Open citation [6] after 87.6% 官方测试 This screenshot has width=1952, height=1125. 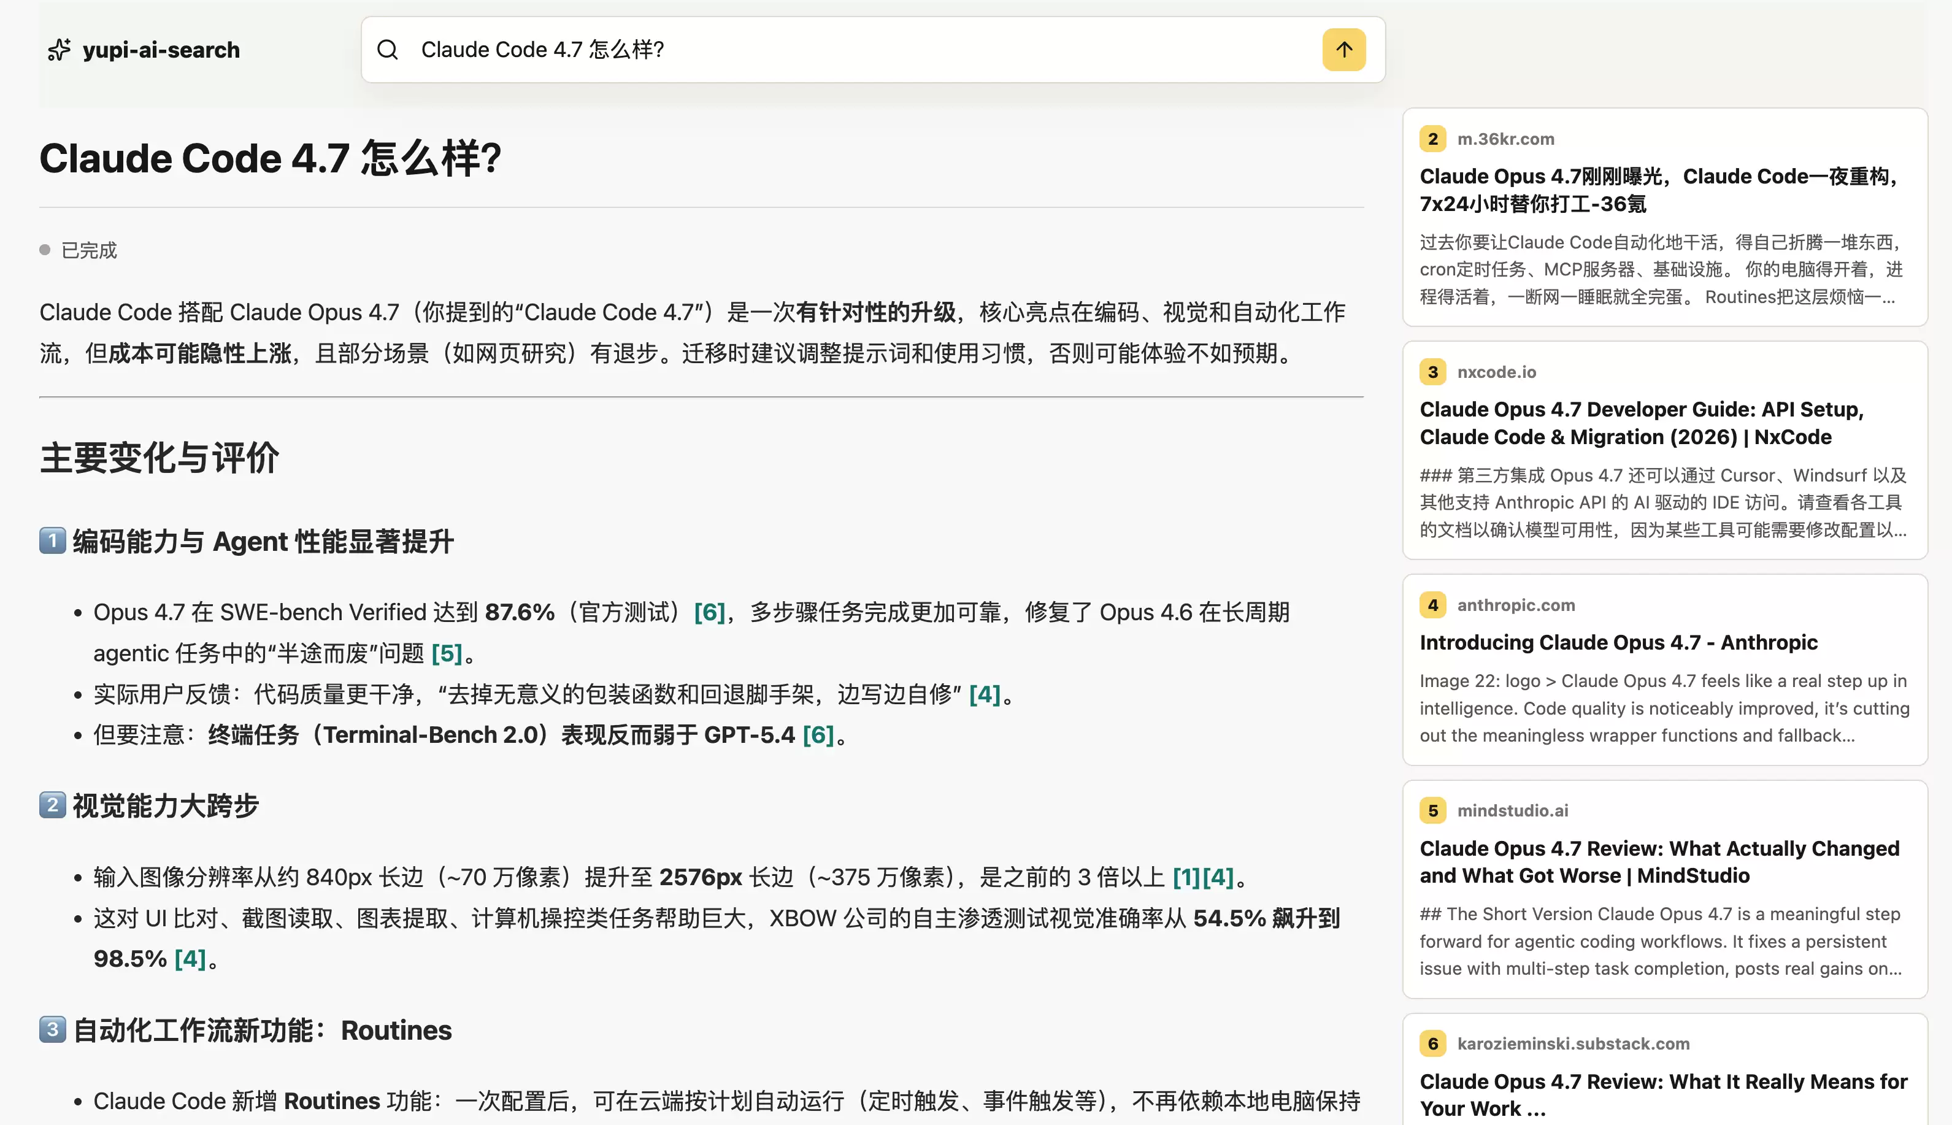pyautogui.click(x=709, y=612)
